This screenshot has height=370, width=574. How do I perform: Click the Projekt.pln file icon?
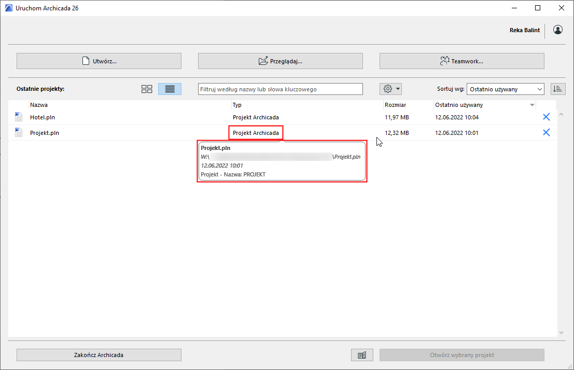pos(19,132)
